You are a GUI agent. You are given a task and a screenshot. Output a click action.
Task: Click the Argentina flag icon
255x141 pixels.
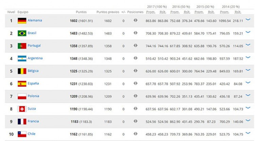(x=22, y=59)
